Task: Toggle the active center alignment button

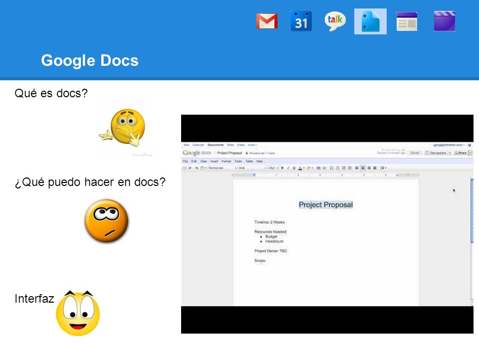Action: point(363,168)
